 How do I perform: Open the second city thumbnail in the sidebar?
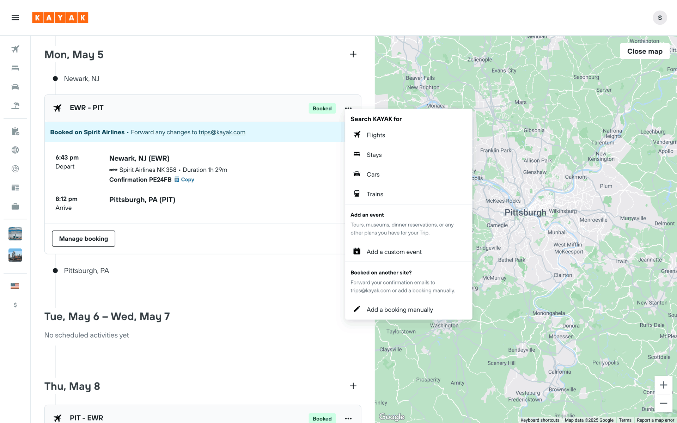tap(15, 255)
